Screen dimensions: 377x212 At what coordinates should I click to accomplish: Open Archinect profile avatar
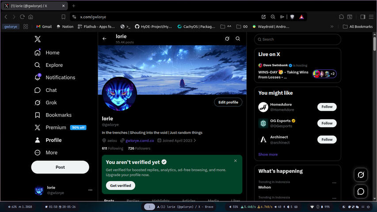click(x=263, y=140)
